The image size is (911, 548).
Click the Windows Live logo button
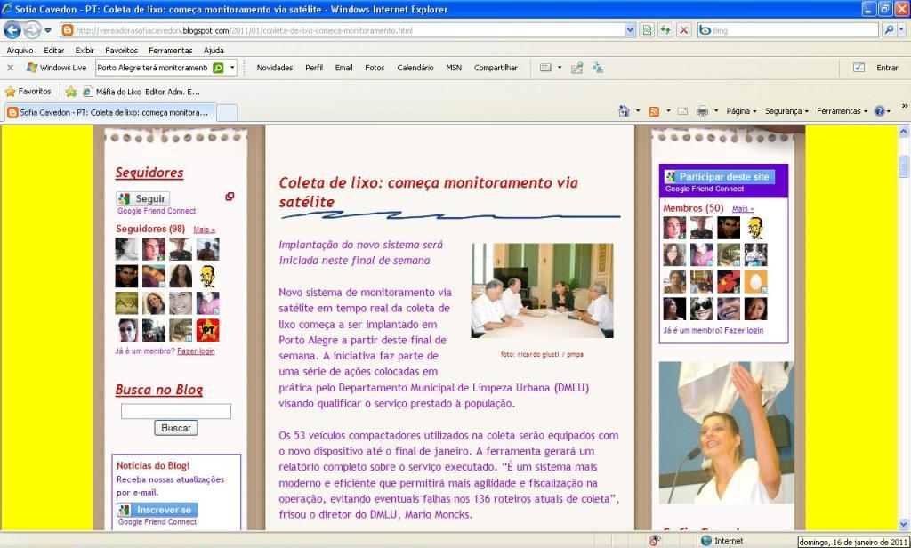pyautogui.click(x=56, y=68)
